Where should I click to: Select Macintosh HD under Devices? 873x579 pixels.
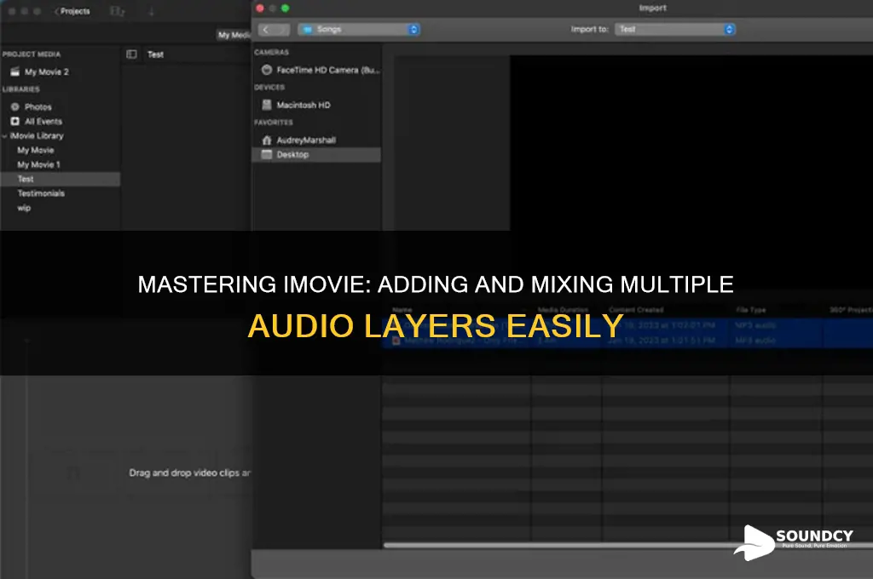(x=304, y=105)
